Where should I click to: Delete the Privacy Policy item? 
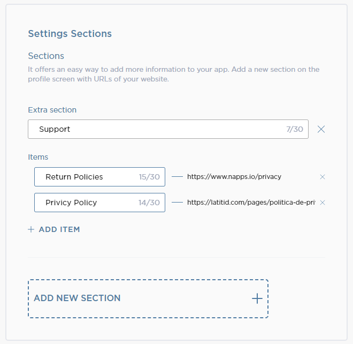(323, 203)
